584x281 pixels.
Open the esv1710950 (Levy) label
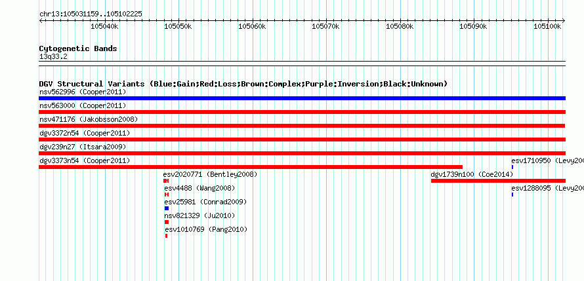coord(547,160)
